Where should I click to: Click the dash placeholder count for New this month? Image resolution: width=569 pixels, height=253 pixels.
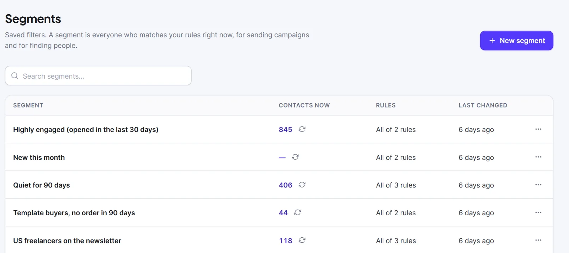pyautogui.click(x=282, y=158)
